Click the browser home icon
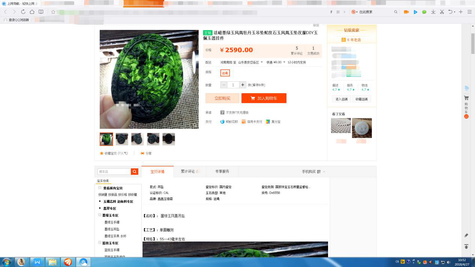This screenshot has height=267, width=475. coord(32,12)
